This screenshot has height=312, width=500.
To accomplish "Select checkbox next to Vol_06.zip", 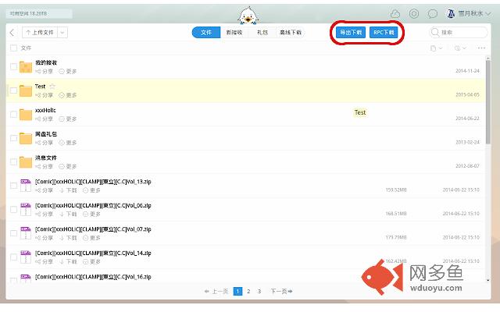I will click(13, 209).
